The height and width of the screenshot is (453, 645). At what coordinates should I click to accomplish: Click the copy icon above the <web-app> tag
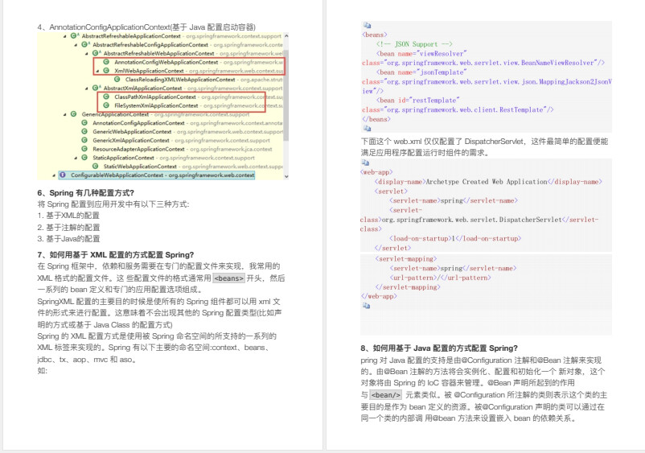click(x=365, y=163)
